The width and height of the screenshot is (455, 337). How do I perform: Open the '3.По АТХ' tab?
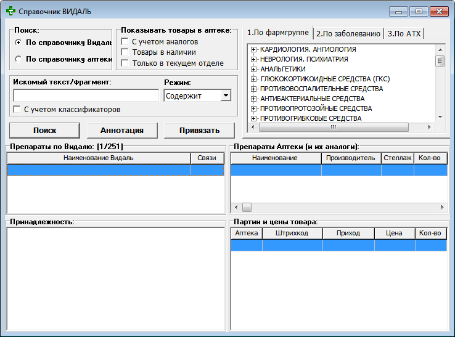404,33
